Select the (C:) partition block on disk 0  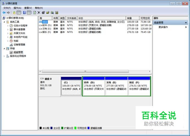coord(71,86)
